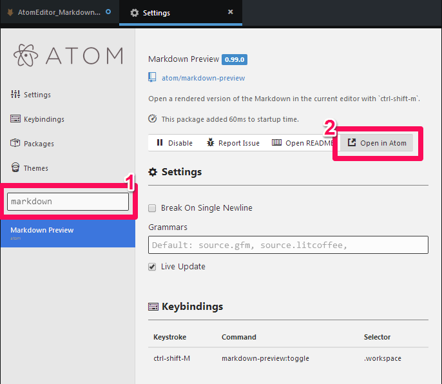Focus the package filter field containing markdown
Viewport: 442px width, 384px height.
(68, 202)
